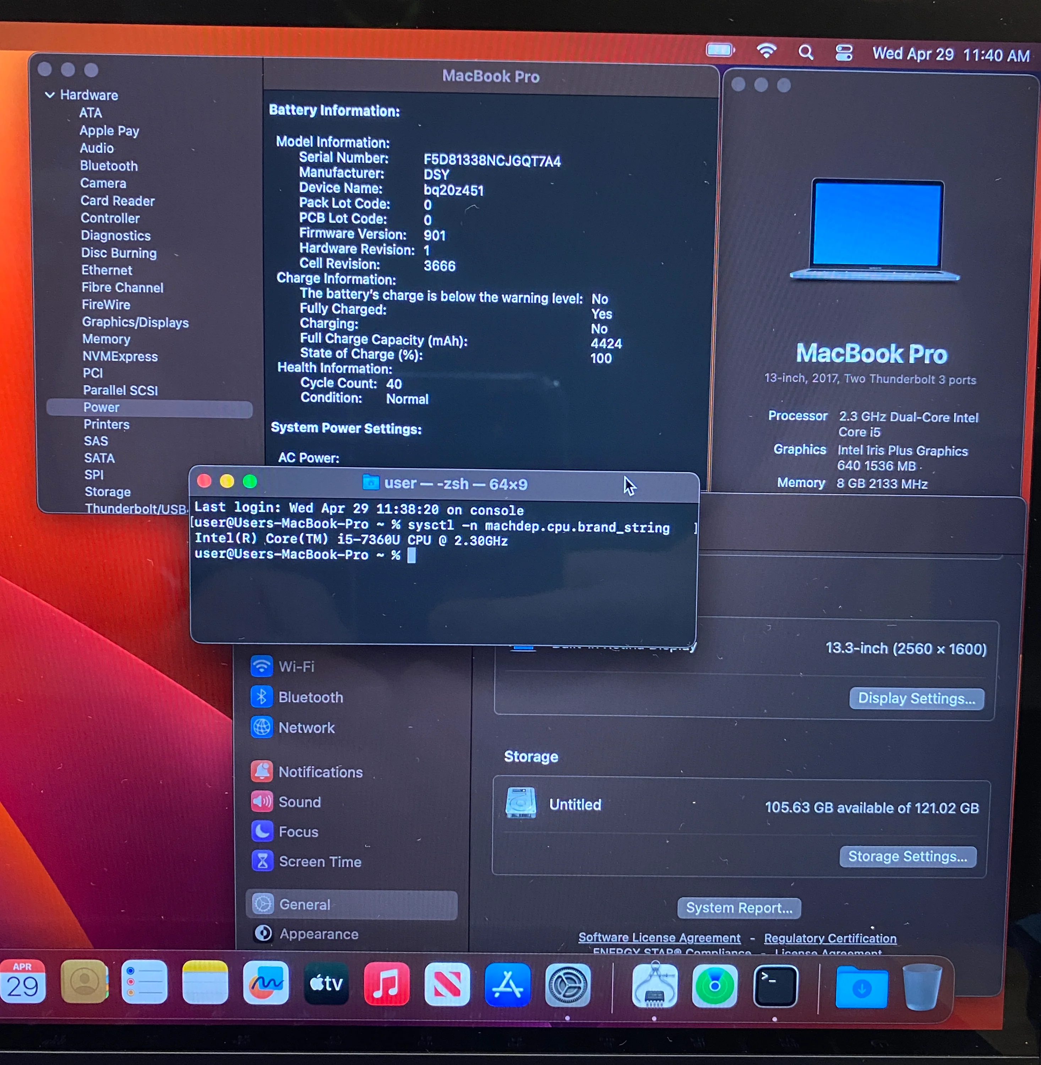Select SAS in the Hardware list
This screenshot has width=1041, height=1065.
click(x=96, y=441)
